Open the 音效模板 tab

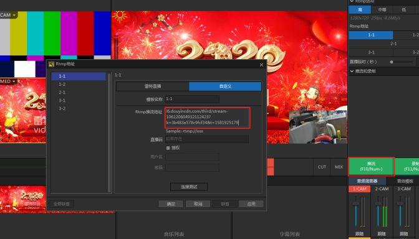point(405,181)
